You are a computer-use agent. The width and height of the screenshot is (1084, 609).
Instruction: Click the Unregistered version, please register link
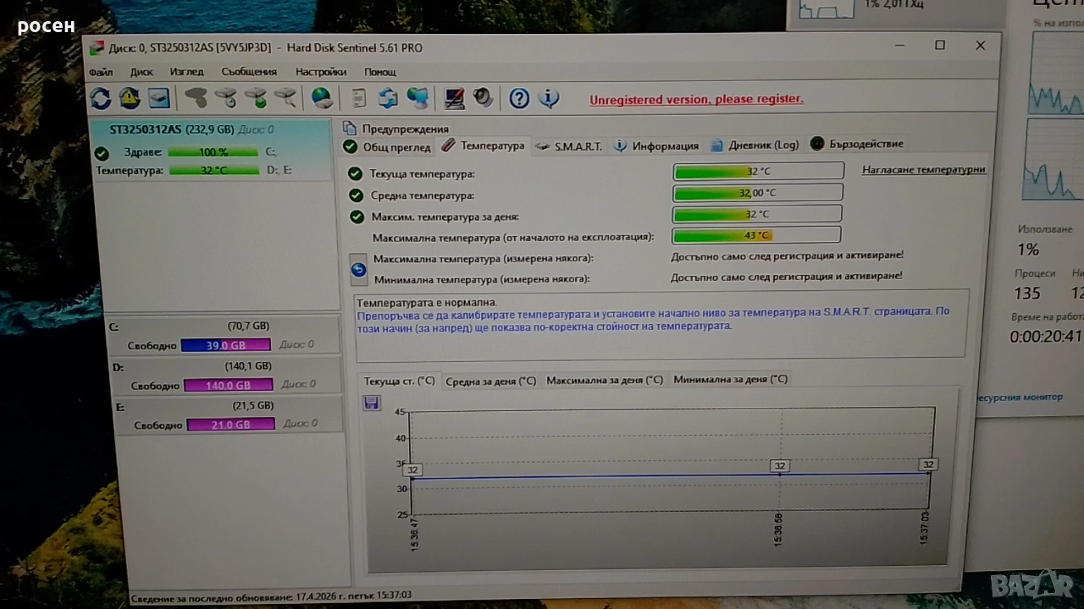(x=696, y=99)
